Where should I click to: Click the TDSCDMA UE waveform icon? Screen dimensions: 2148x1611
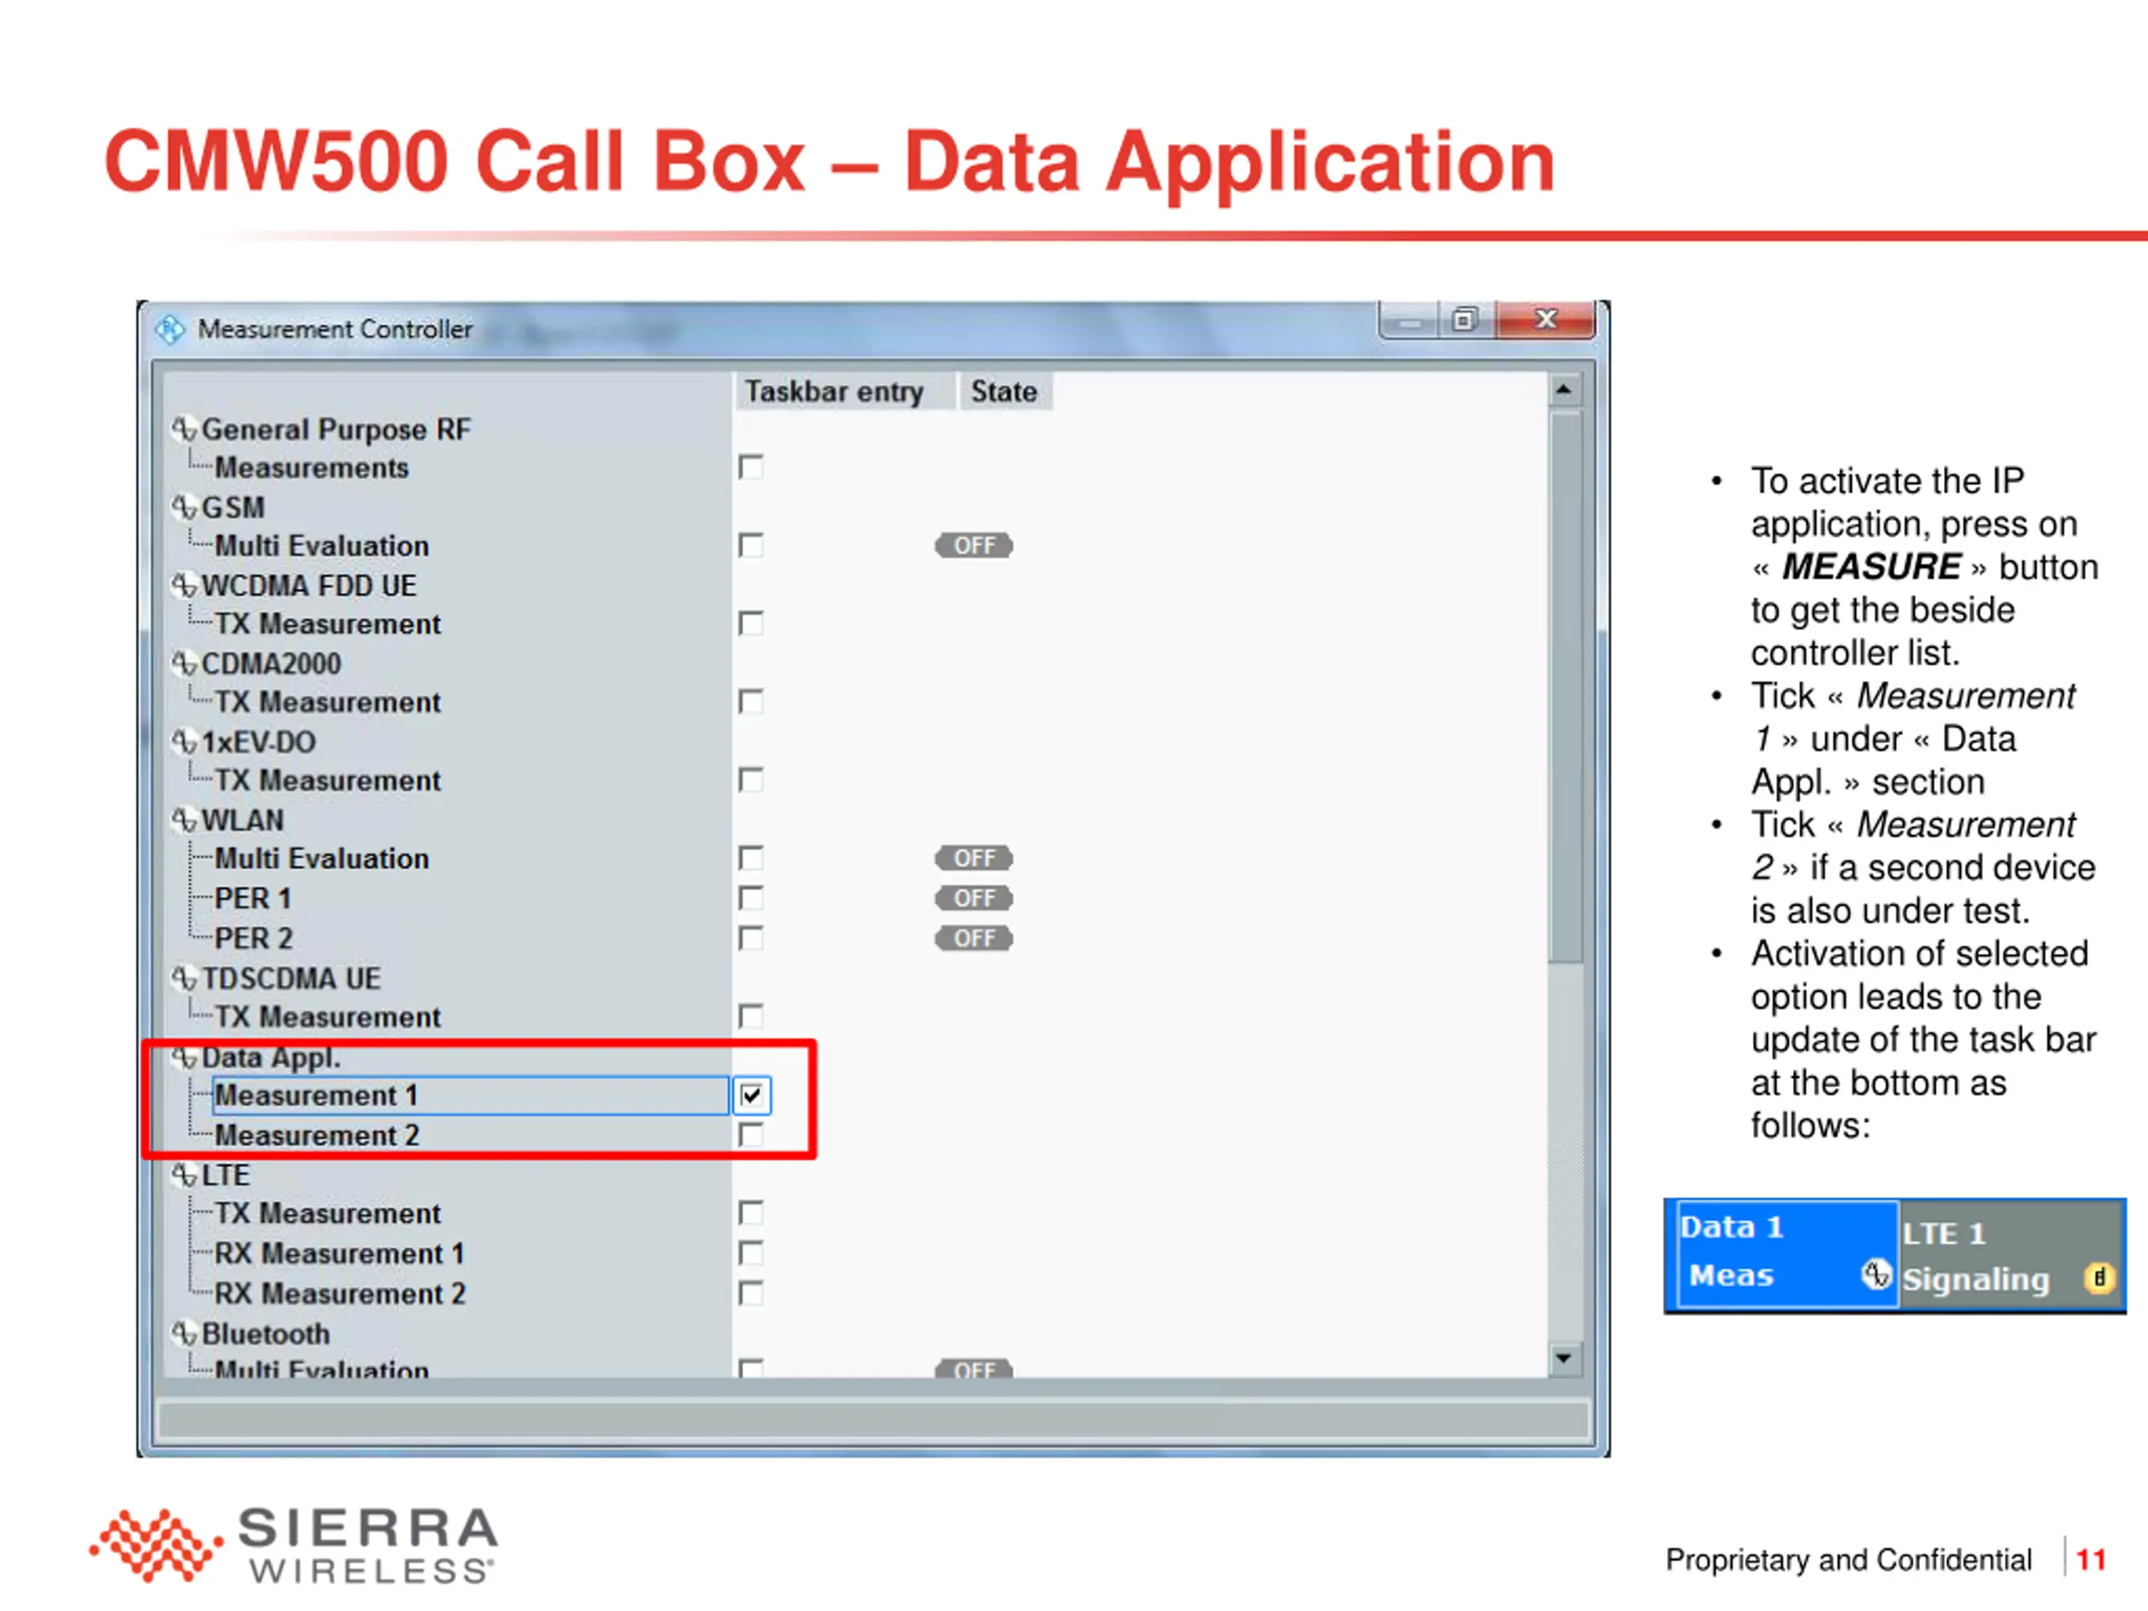tap(185, 978)
